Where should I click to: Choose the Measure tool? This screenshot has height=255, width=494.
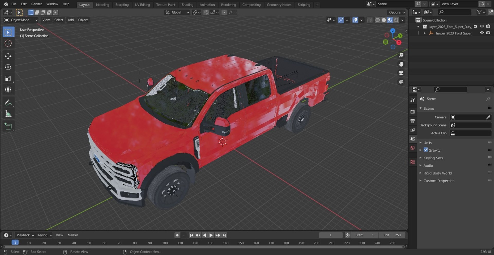coord(8,114)
